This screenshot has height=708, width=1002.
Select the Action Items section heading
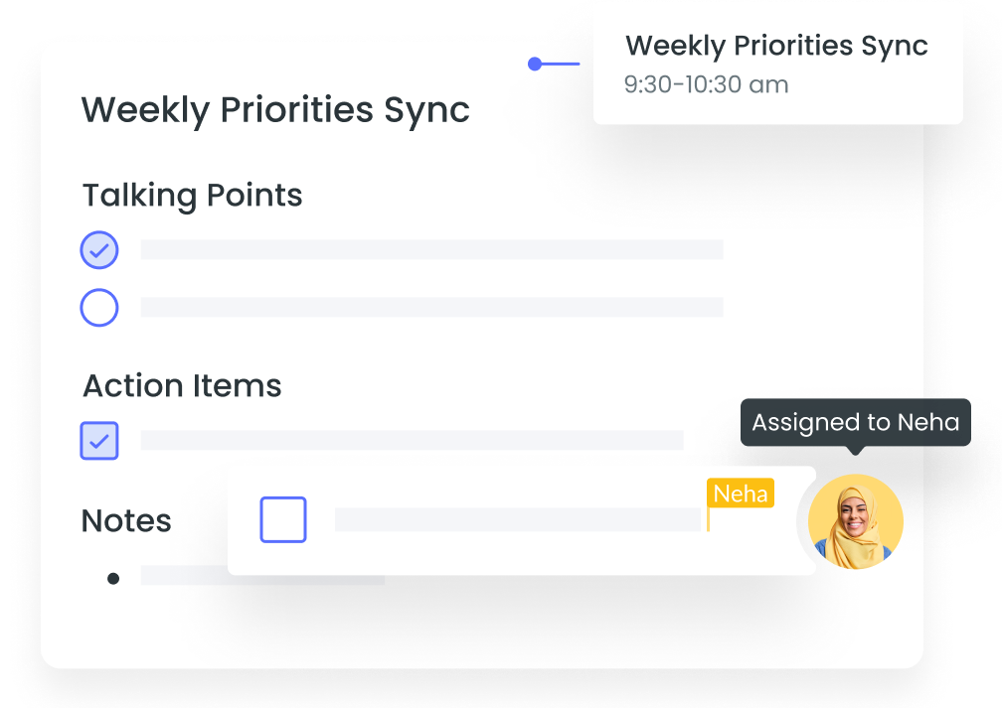182,385
